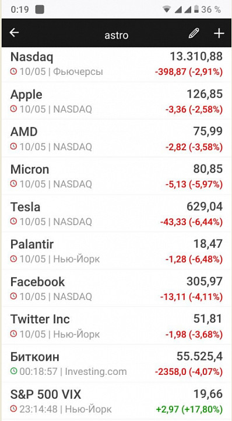Tap the plus add instrument icon

(219, 33)
